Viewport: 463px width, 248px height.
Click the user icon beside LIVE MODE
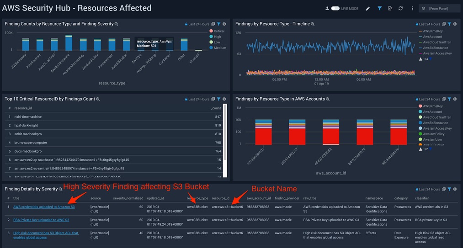[327, 8]
